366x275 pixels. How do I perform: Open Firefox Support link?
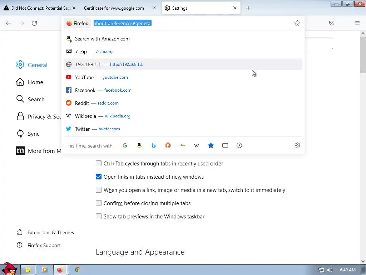click(39, 245)
